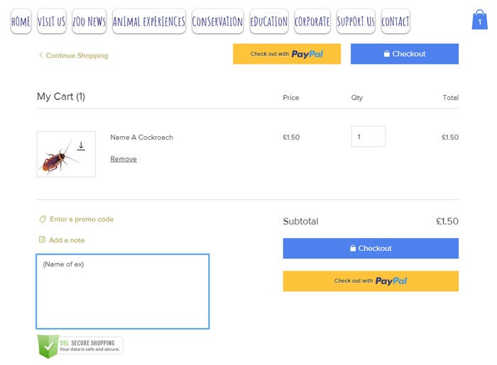Open Zoo News page
Viewport: 497px width, 365px height.
coord(89,21)
